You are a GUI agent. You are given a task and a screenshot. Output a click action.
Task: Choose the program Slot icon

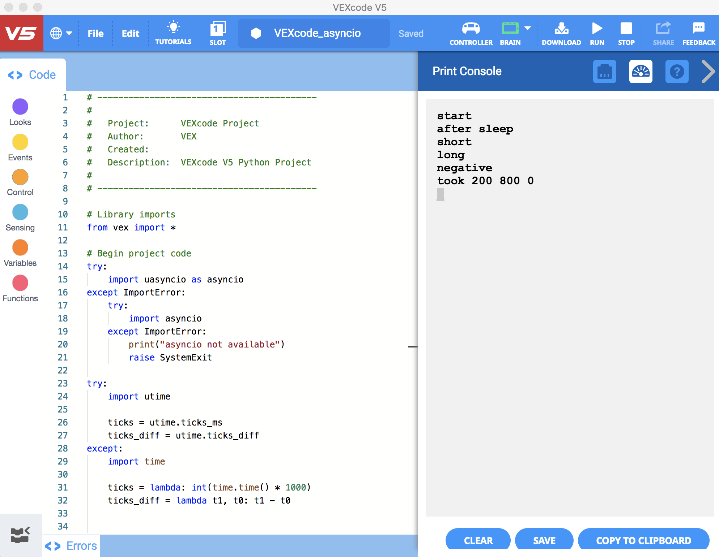click(x=218, y=33)
